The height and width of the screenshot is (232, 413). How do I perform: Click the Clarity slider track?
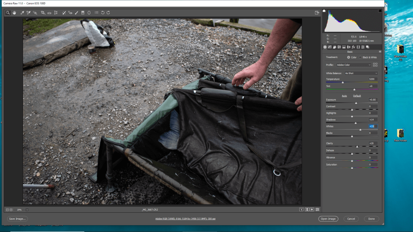[x=352, y=147]
